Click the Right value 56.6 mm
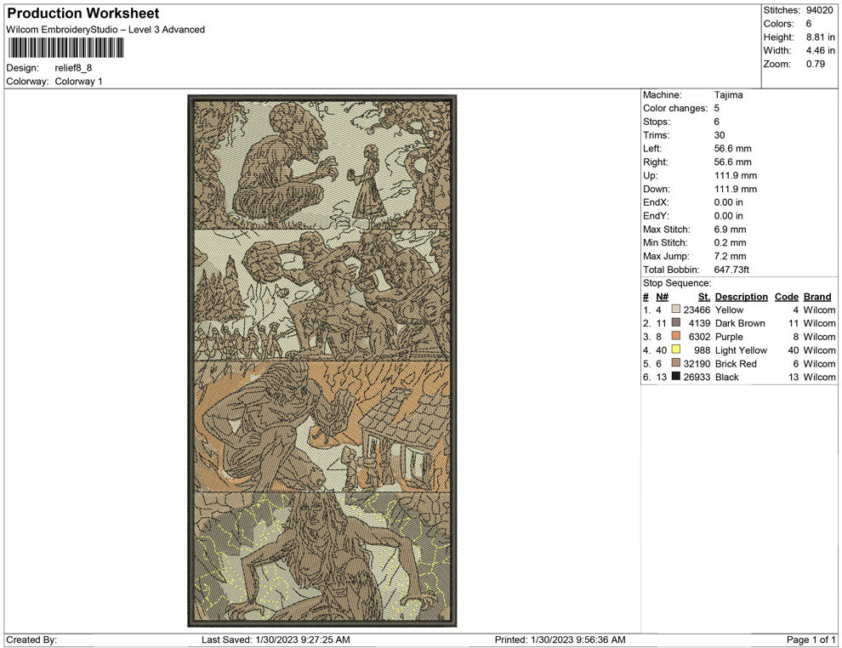This screenshot has height=648, width=842. (732, 162)
